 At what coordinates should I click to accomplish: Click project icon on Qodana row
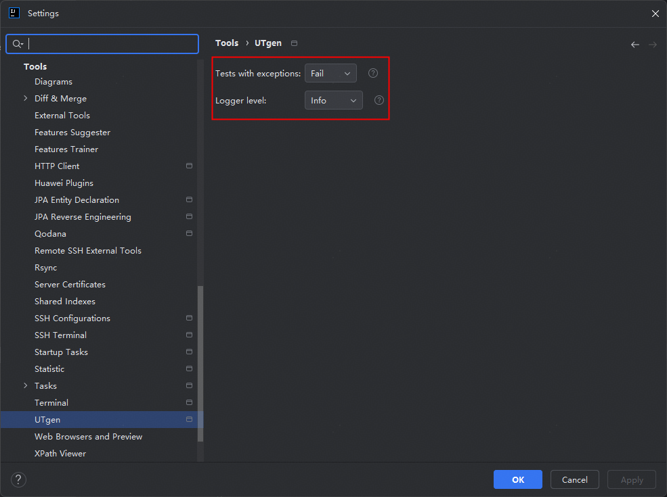click(x=190, y=233)
